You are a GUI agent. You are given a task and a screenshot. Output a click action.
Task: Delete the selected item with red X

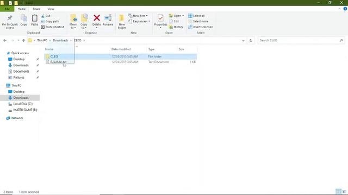coord(97,21)
